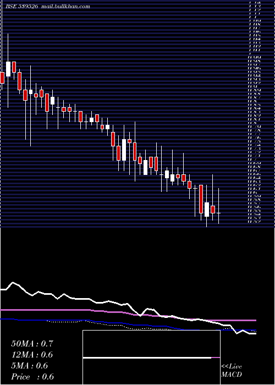Click the purple 50MA line in lower panel
This screenshot has width=275, height=385.
[128, 315]
